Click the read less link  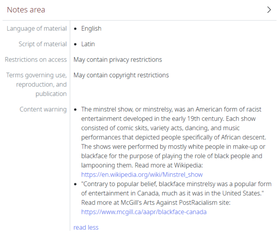(86, 228)
